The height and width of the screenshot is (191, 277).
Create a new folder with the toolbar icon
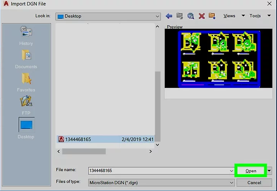212,16
